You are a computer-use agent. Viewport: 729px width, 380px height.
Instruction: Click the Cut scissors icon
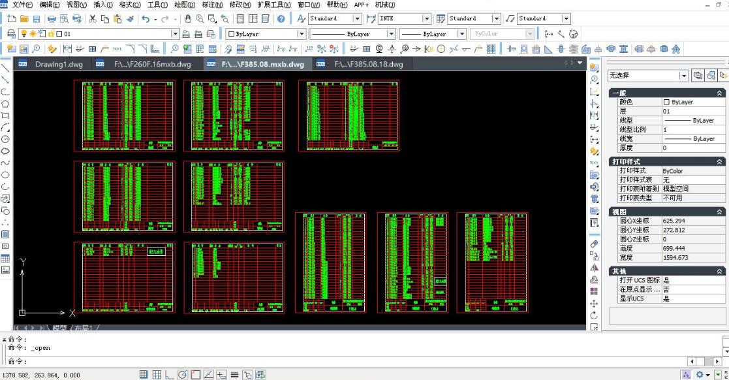tap(92, 19)
